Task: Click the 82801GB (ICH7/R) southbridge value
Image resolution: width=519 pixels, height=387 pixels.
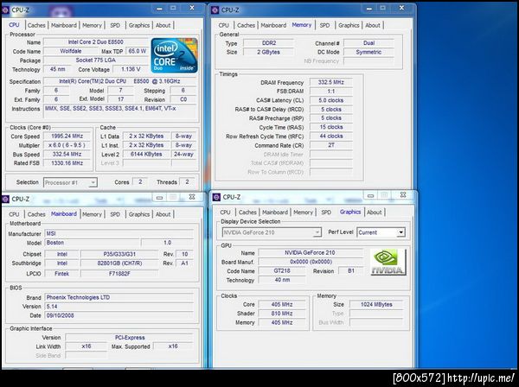Action: tap(119, 263)
